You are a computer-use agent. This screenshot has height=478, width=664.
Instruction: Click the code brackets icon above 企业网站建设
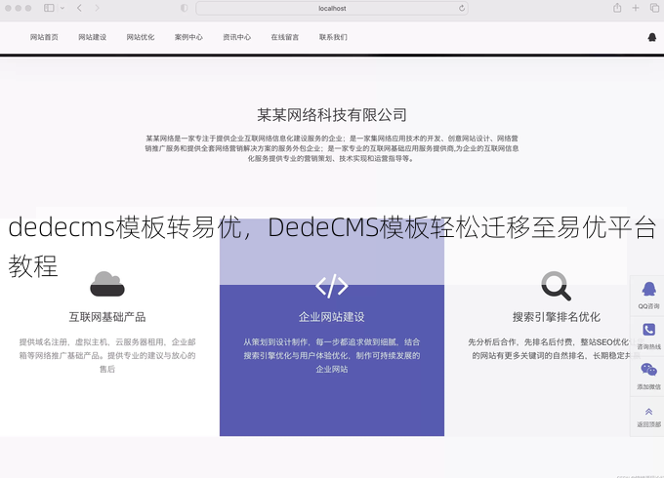pos(332,286)
